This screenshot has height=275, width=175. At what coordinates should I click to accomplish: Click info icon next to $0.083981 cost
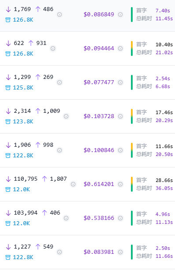[x=120, y=252]
